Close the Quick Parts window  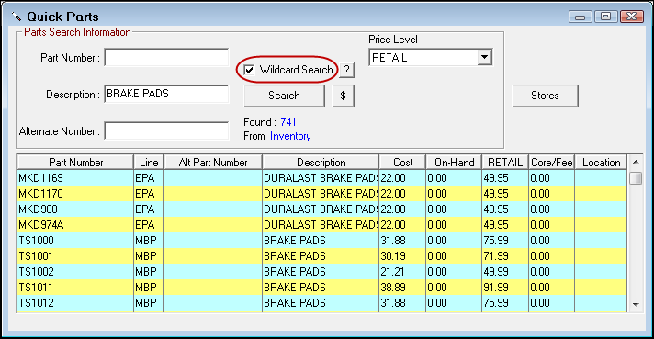click(x=631, y=17)
